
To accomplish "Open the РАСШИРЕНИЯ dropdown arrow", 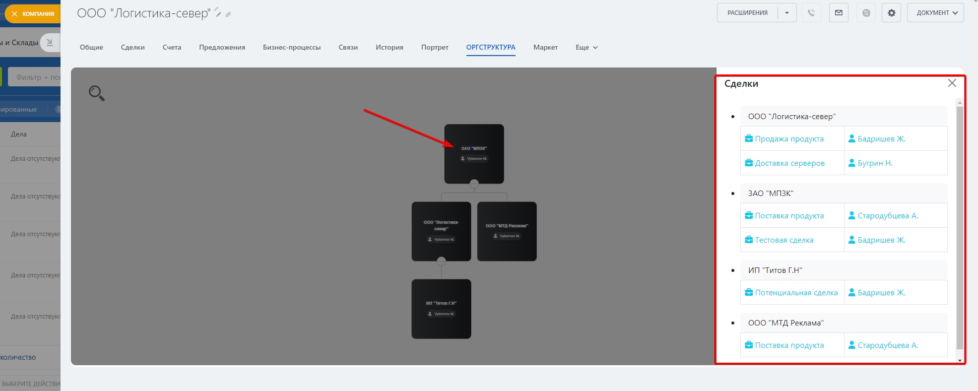I will click(787, 13).
